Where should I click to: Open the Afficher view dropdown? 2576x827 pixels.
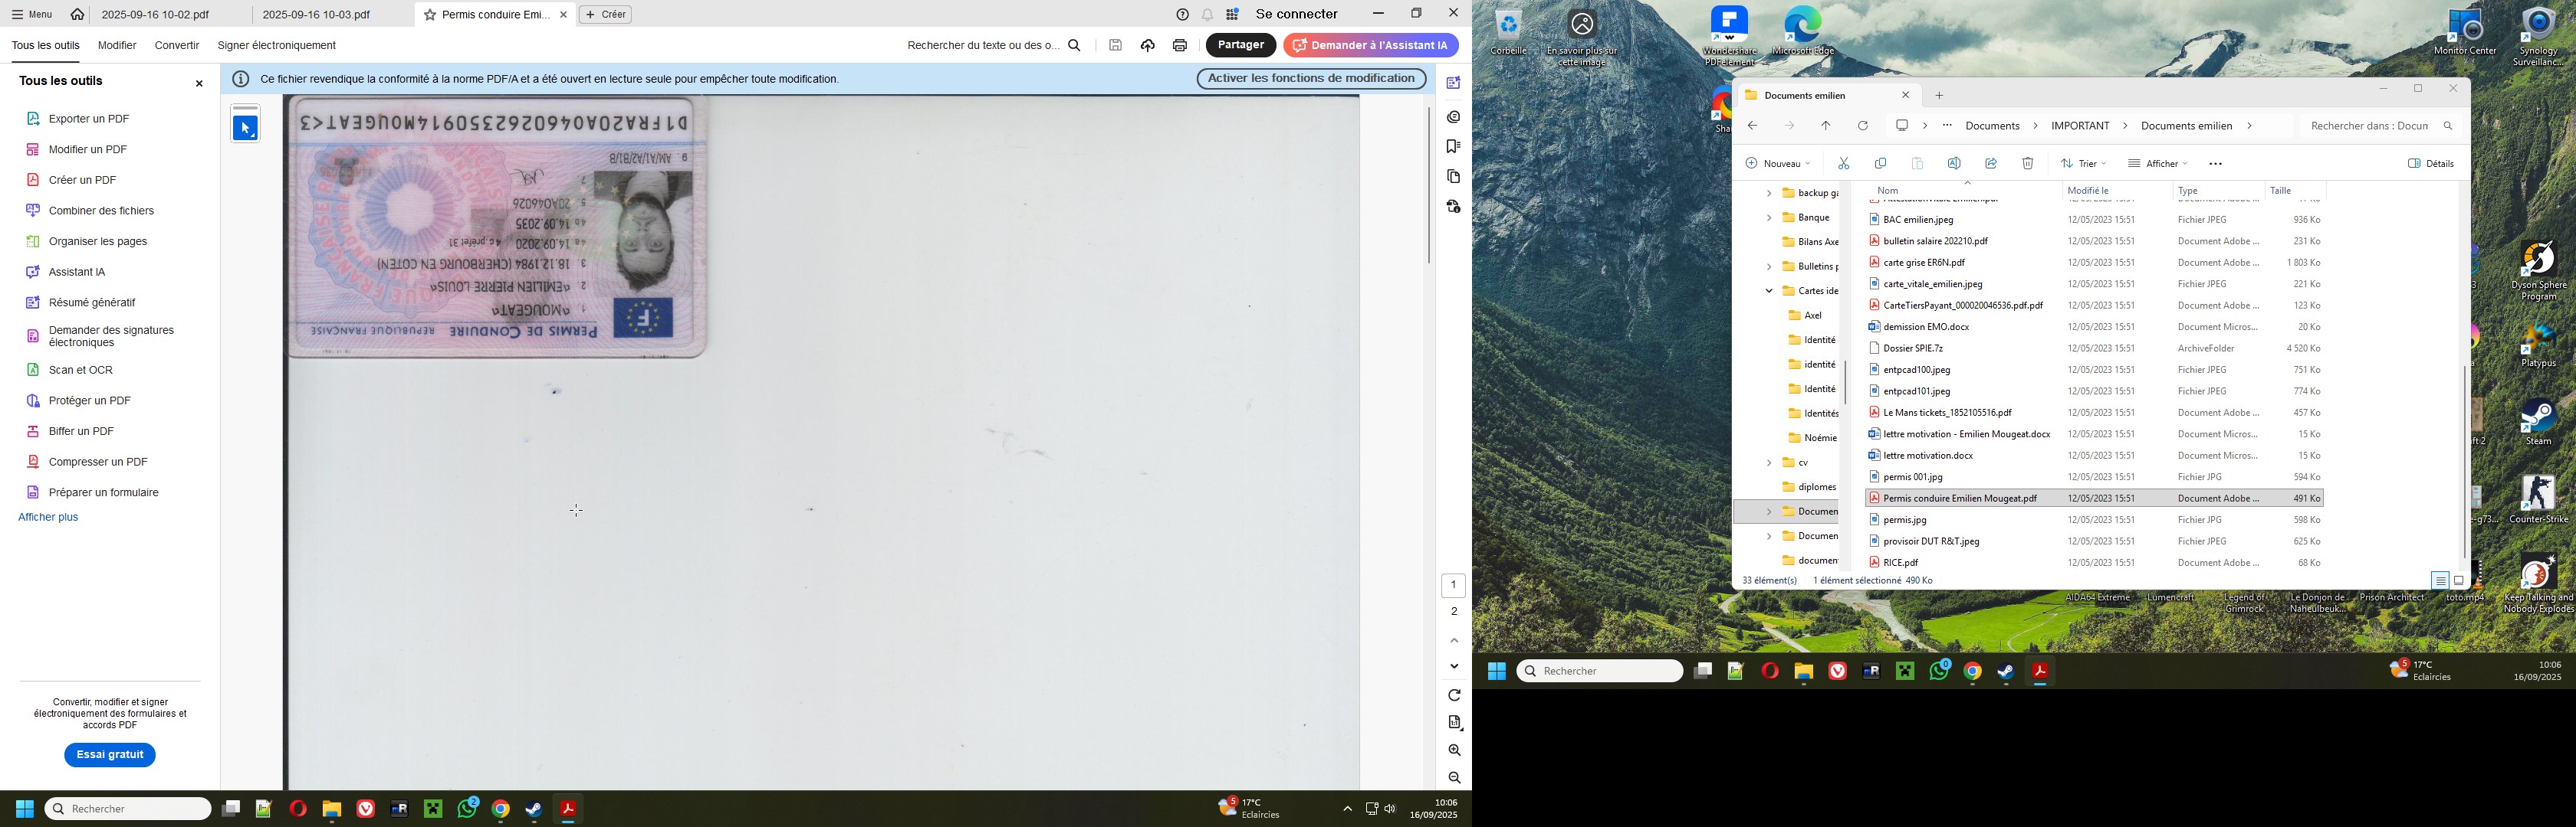click(x=2157, y=164)
